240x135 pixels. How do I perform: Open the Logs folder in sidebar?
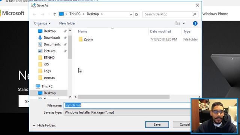47,71
